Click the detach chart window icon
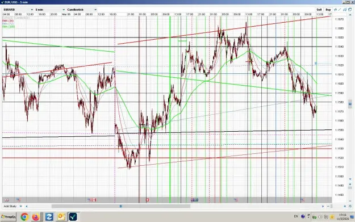The image size is (355, 222). coord(350,10)
